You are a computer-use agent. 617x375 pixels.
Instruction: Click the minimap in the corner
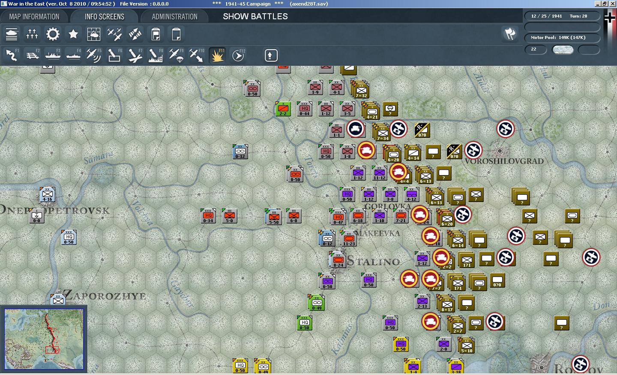click(44, 339)
